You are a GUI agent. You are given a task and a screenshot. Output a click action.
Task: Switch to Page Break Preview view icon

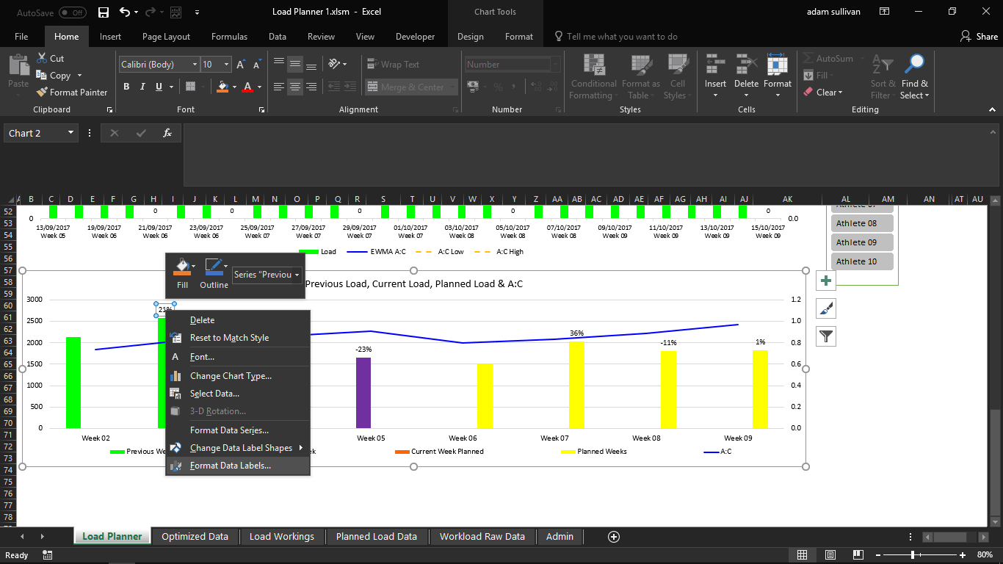[858, 555]
